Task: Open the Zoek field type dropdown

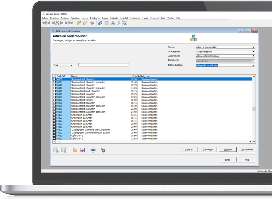Action: 71,65
